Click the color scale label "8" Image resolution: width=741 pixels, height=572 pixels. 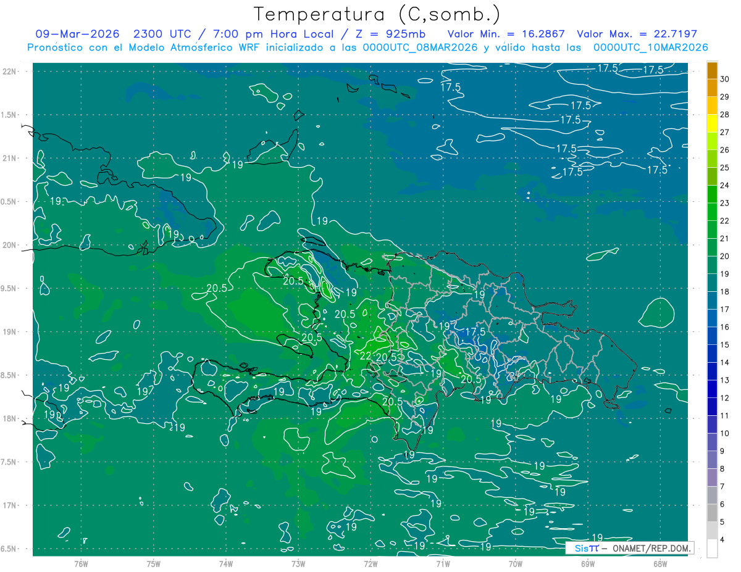(x=722, y=468)
